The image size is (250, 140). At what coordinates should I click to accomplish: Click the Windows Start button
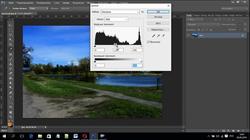4,136
